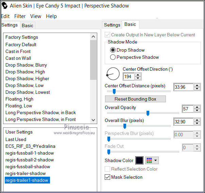Image resolution: width=205 pixels, height=193 pixels.
Task: Click the Center Offset Distance value field
Action: (184, 87)
